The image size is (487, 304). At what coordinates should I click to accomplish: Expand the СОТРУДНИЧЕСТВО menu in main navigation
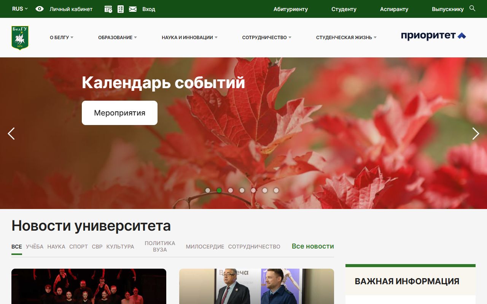click(x=267, y=38)
